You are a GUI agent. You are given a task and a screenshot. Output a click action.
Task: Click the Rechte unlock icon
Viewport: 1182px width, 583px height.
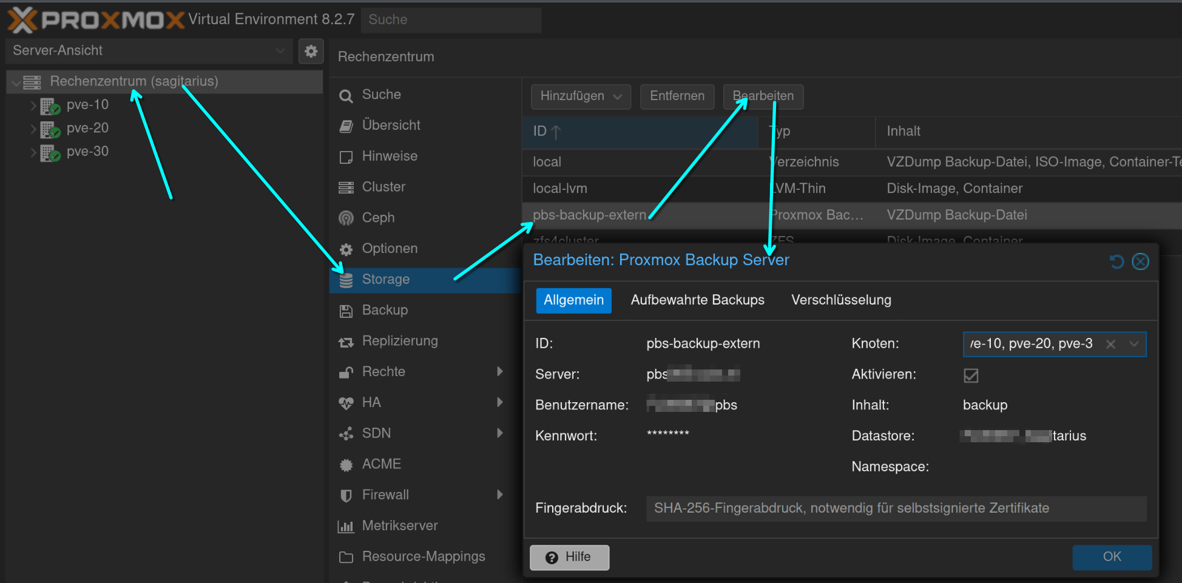(x=346, y=372)
